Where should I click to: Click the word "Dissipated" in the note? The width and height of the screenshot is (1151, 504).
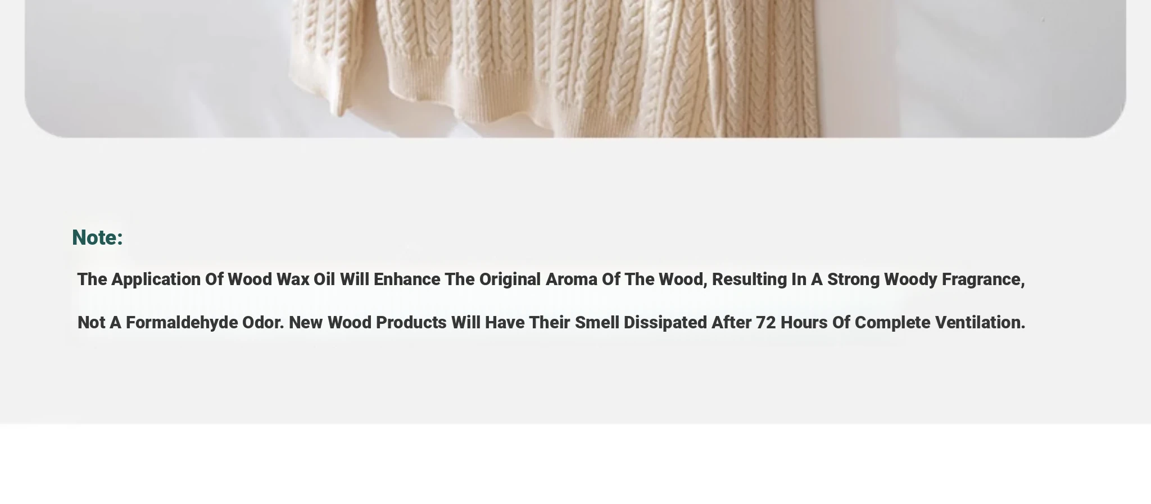click(x=665, y=322)
